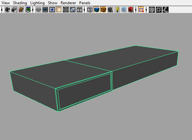
Task: Collapse toolbar handle left of Select Camera
Action: 2,10
